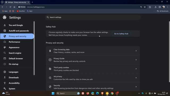Expand Ad privacy row arrow
The width and height of the screenshot is (170, 96).
[x=136, y=78]
